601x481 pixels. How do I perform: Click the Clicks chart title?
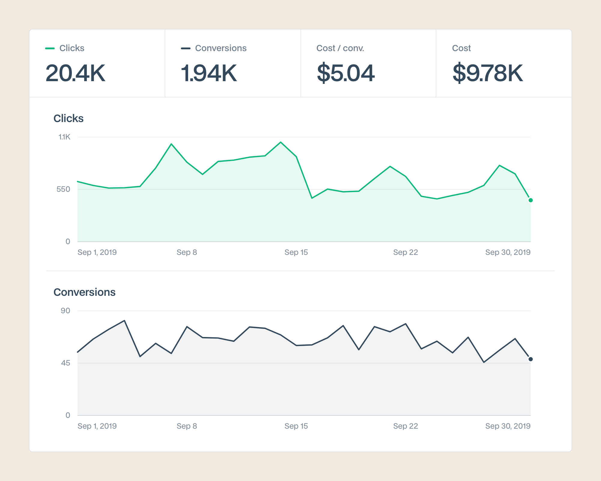[x=69, y=118]
